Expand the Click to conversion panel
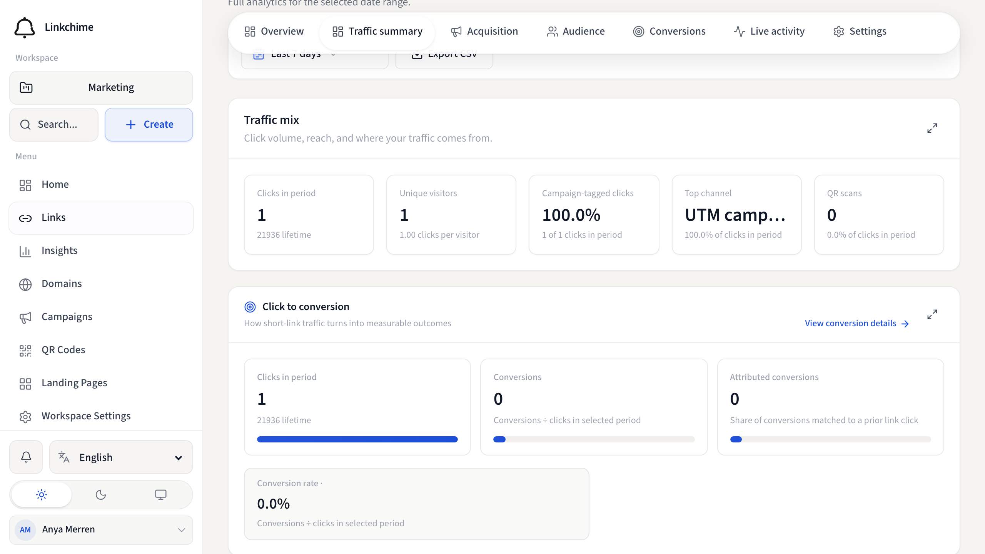 932,314
